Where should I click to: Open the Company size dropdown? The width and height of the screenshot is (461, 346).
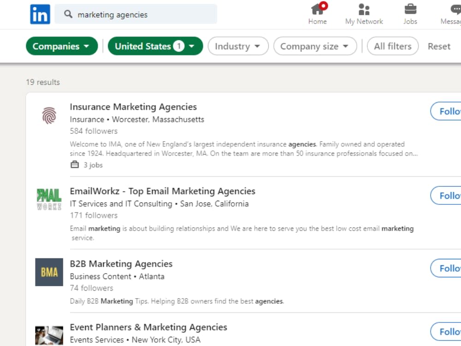tap(315, 46)
